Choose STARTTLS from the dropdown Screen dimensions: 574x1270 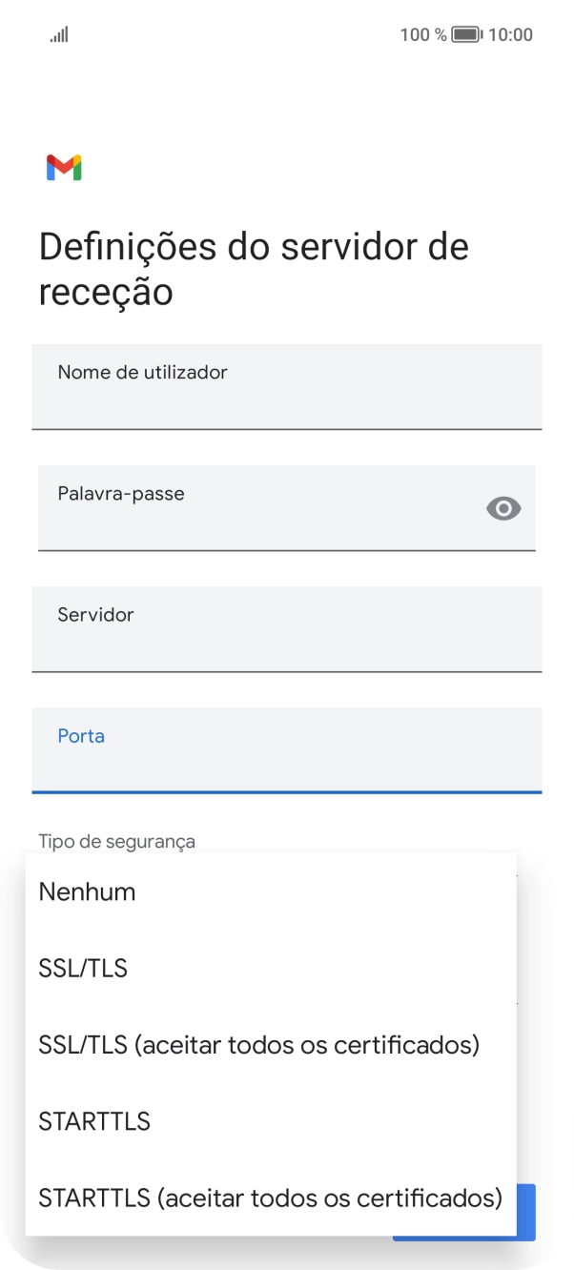[93, 1121]
